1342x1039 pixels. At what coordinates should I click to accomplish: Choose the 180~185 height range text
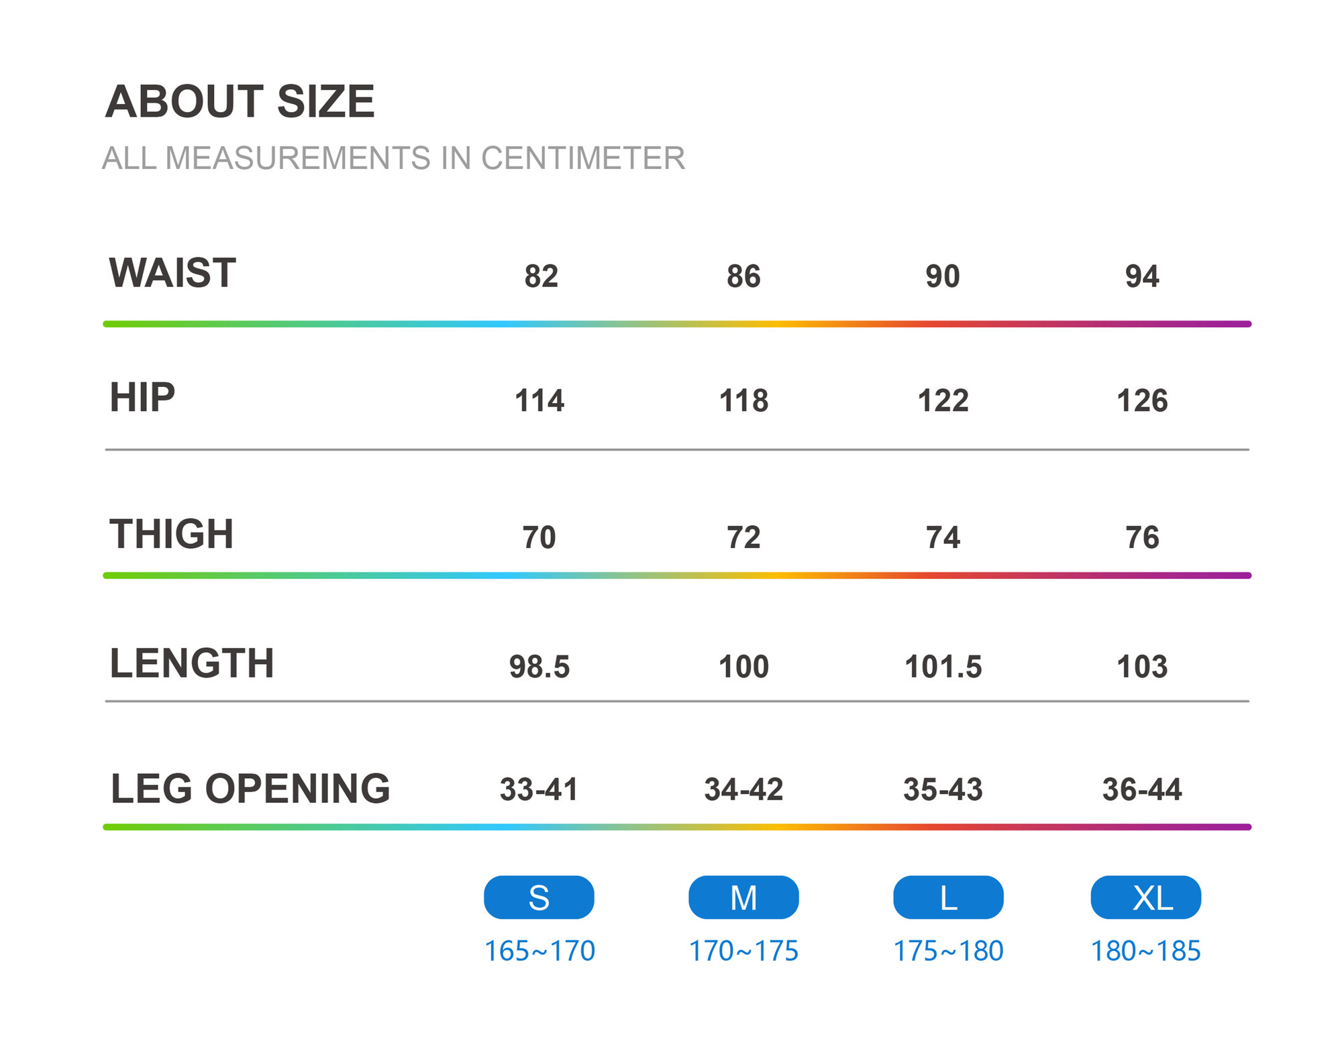click(x=1145, y=950)
